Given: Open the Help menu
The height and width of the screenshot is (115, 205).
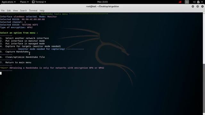Looking at the screenshot, I should 42,11.
